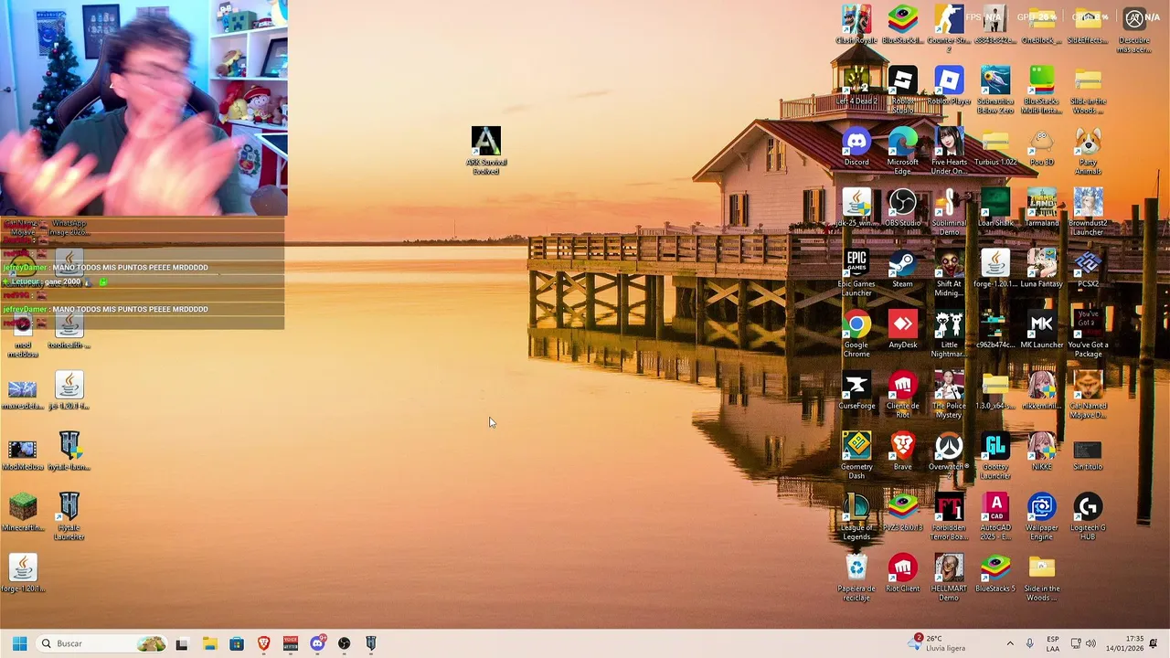Screen dimensions: 1170x658
Task: Select the Turbius 1.022 zip folder
Action: pos(995,148)
